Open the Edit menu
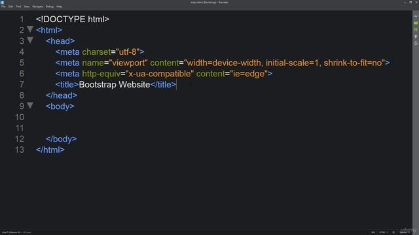Viewport: 419px width, 235px height. [10, 7]
